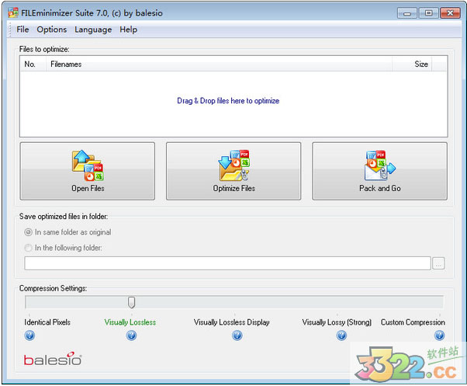The image size is (467, 386).
Task: Open the Language menu
Action: (93, 30)
